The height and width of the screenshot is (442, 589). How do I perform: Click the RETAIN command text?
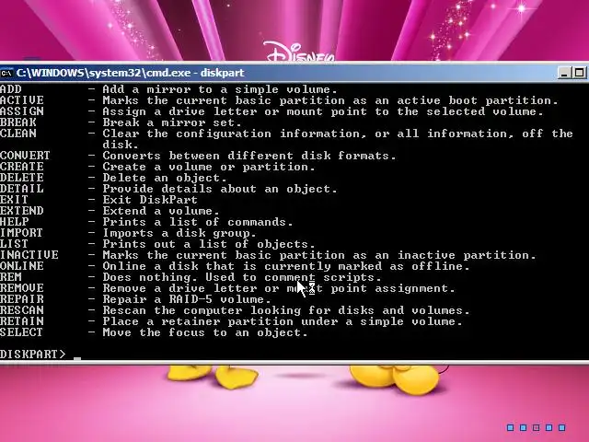[x=22, y=321]
